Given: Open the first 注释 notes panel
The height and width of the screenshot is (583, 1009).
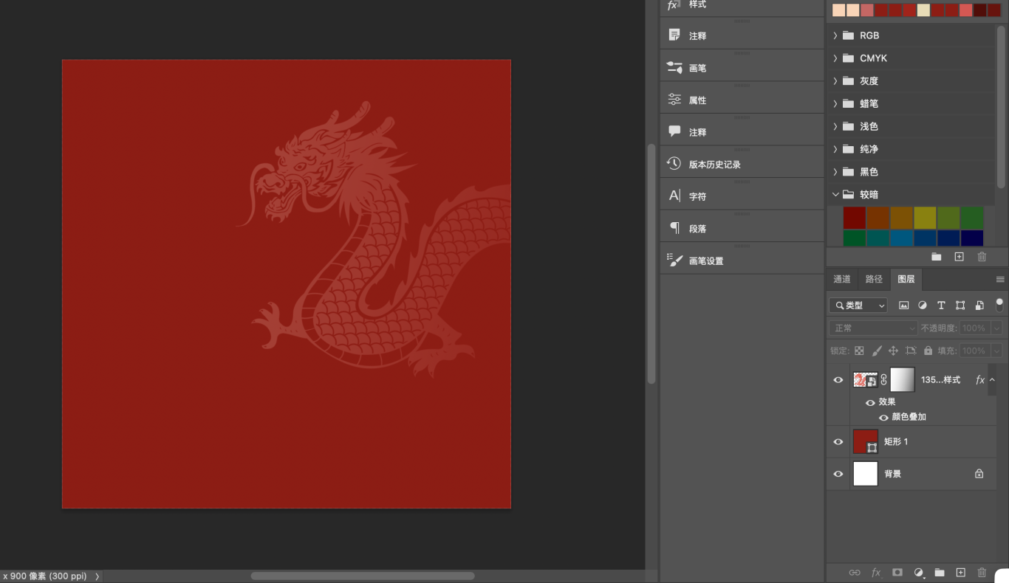Looking at the screenshot, I should pyautogui.click(x=674, y=35).
